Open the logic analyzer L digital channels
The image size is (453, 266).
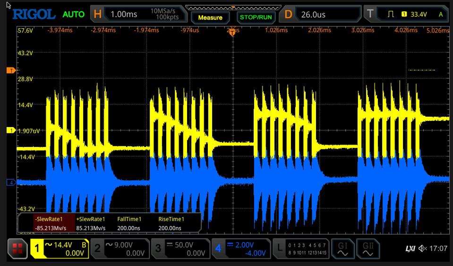click(x=301, y=249)
